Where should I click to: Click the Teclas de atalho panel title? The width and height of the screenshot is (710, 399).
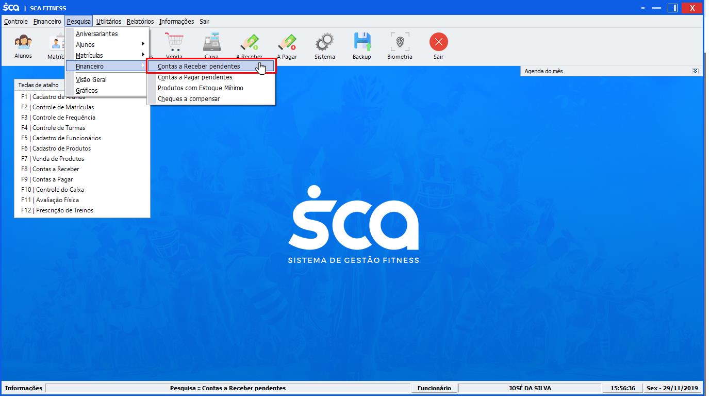point(39,85)
